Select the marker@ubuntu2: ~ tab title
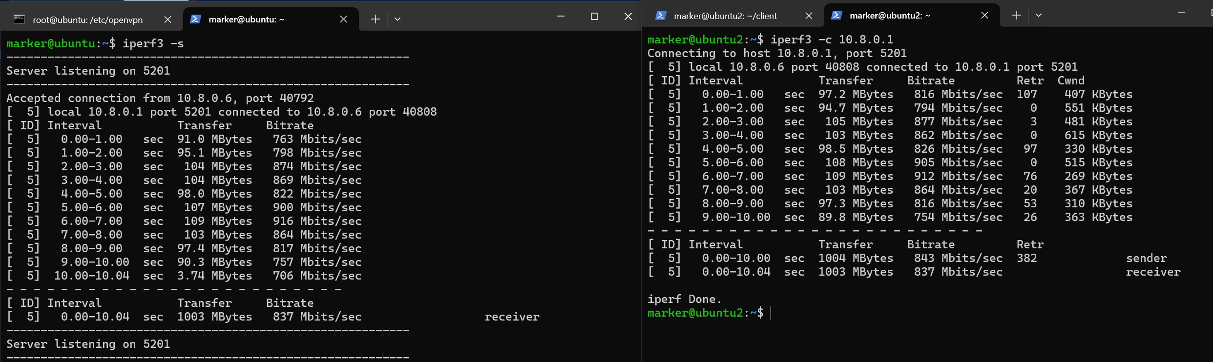This screenshot has height=362, width=1213. tap(890, 16)
